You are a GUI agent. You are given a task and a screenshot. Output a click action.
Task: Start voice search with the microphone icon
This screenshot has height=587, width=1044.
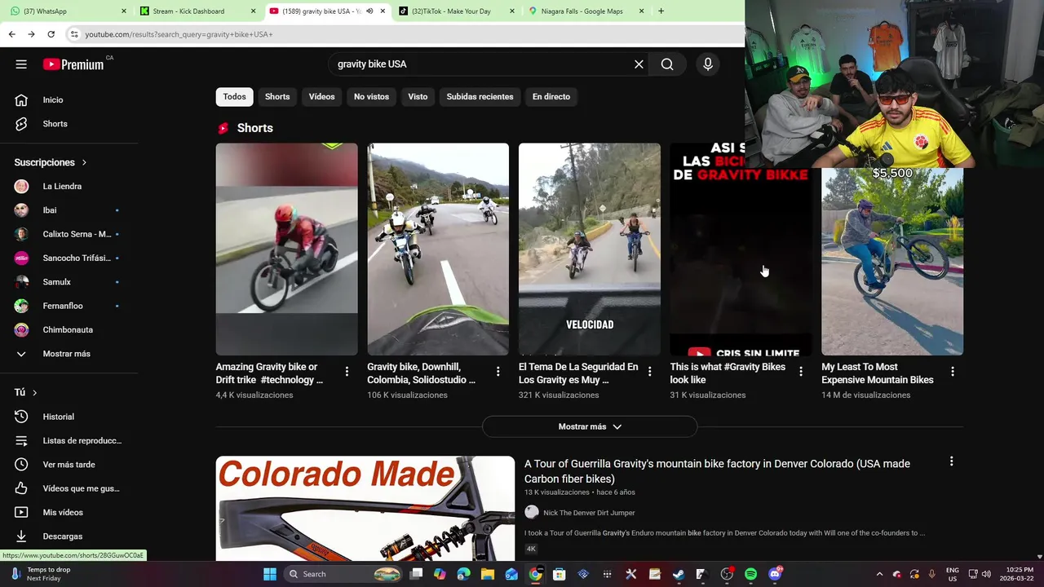(707, 64)
